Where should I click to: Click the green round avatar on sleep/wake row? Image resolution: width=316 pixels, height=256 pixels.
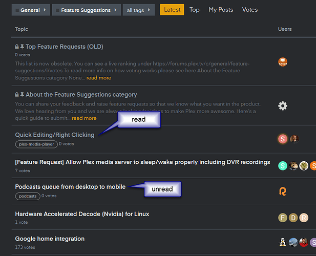click(x=304, y=166)
